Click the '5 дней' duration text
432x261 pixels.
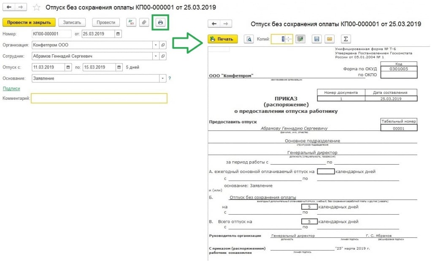(132, 67)
